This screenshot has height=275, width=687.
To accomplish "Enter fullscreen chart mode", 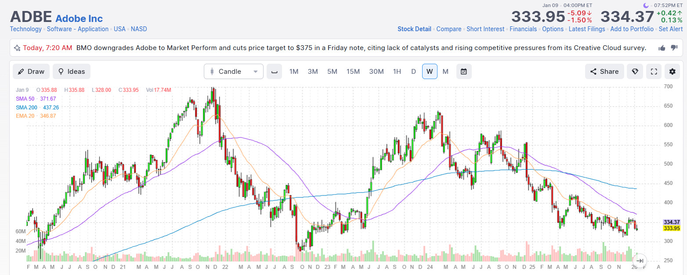I will click(654, 72).
